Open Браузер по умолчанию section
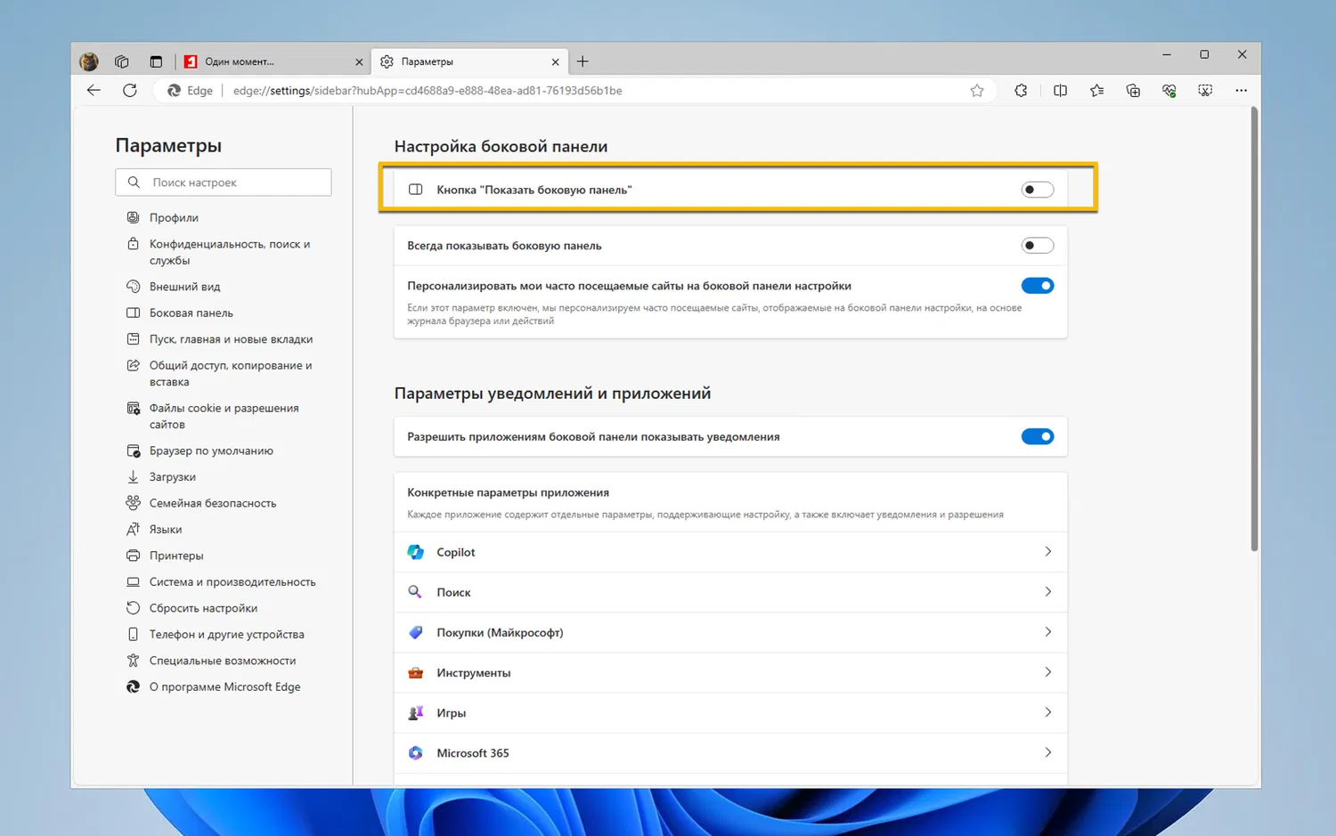 211,450
